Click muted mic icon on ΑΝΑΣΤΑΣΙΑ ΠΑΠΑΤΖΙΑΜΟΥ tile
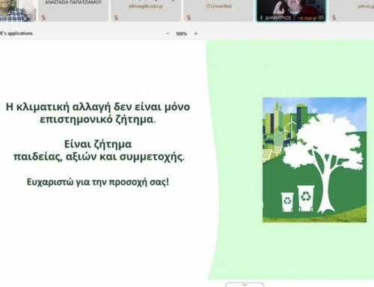 point(43,17)
